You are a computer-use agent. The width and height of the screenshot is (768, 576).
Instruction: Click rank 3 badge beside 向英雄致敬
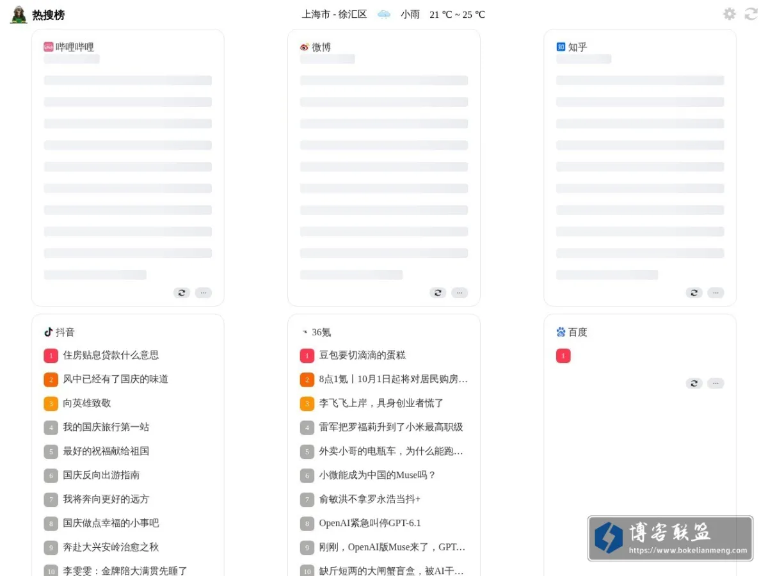coord(51,404)
